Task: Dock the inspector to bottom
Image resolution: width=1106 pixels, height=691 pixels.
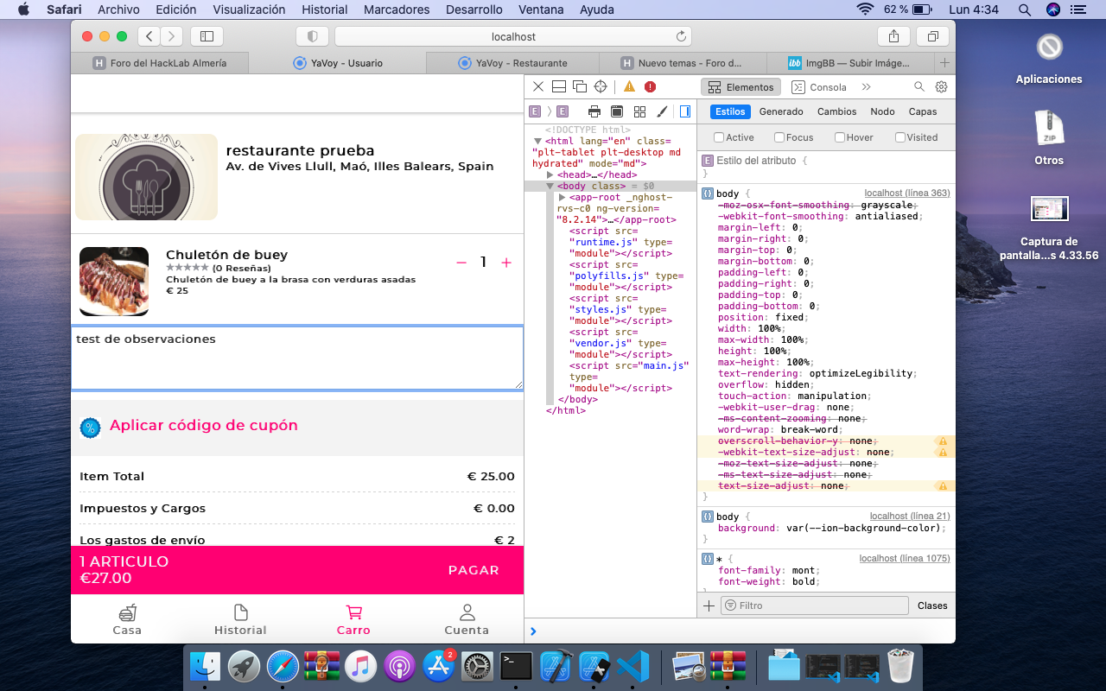Action: tap(559, 86)
